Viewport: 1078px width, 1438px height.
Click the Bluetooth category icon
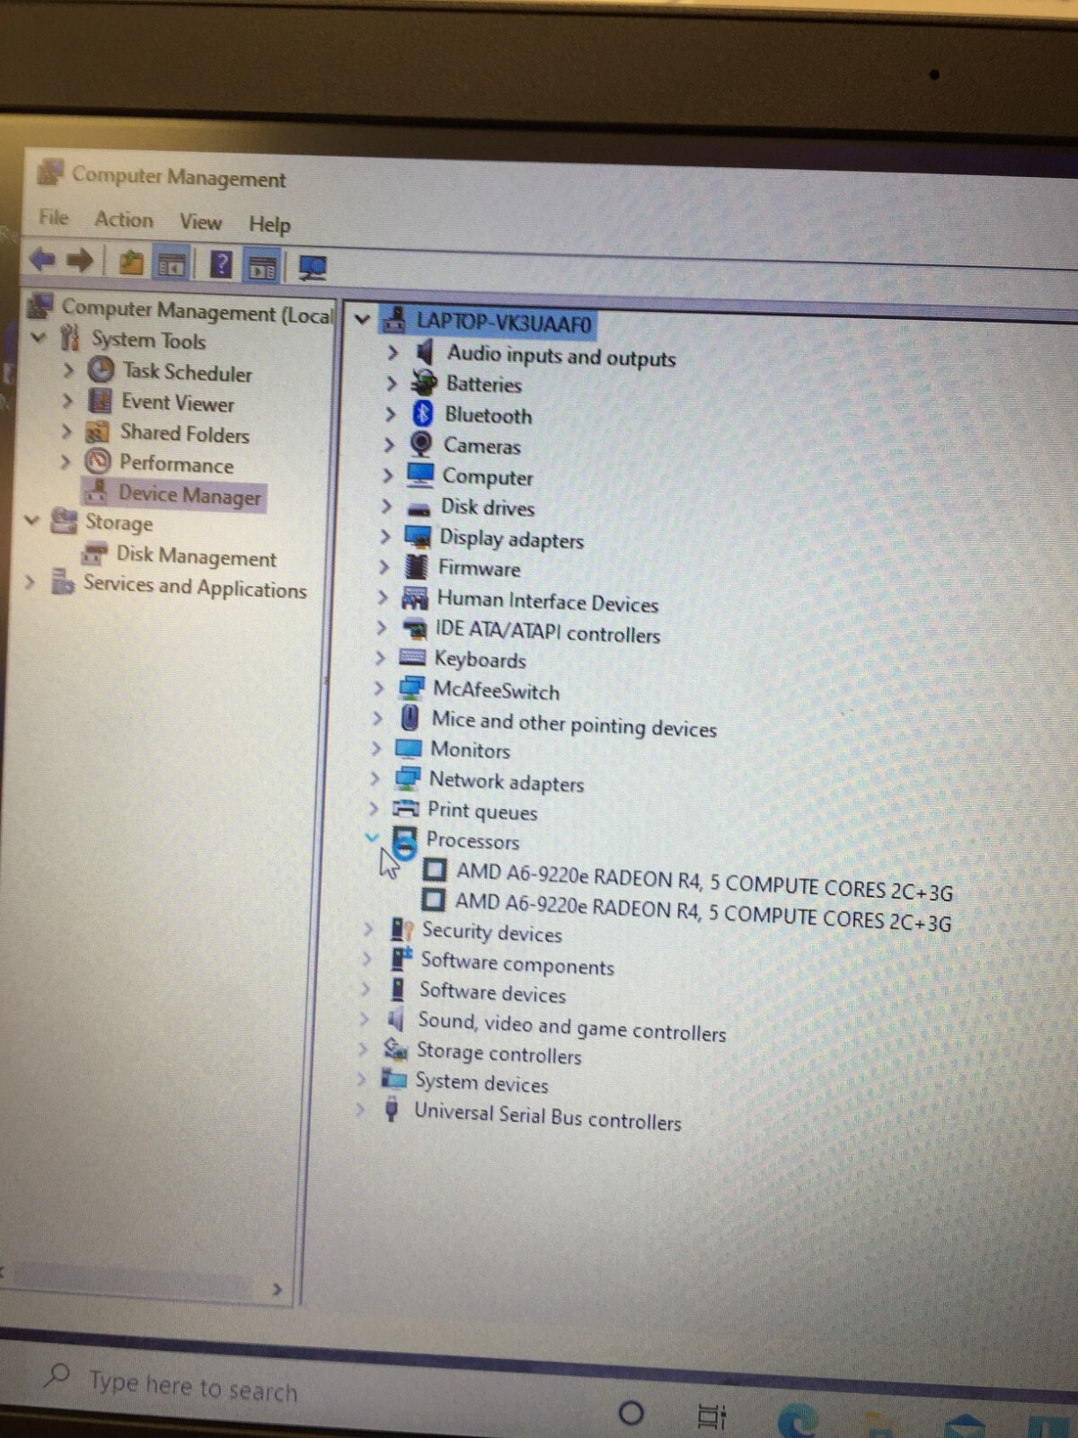click(423, 414)
